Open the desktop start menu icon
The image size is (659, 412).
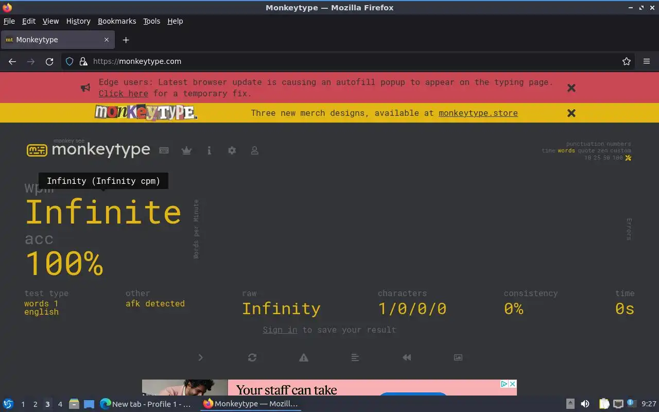click(x=8, y=404)
